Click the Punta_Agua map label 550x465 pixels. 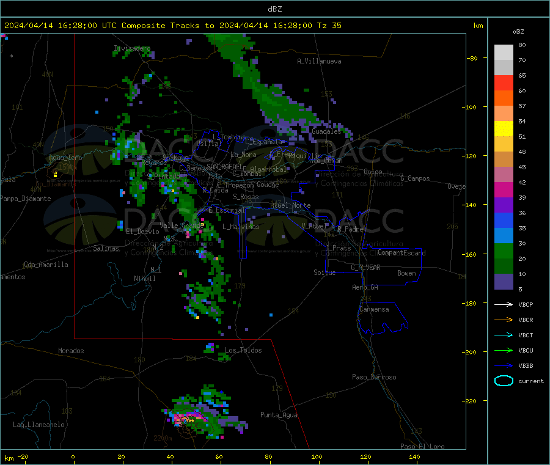click(279, 415)
